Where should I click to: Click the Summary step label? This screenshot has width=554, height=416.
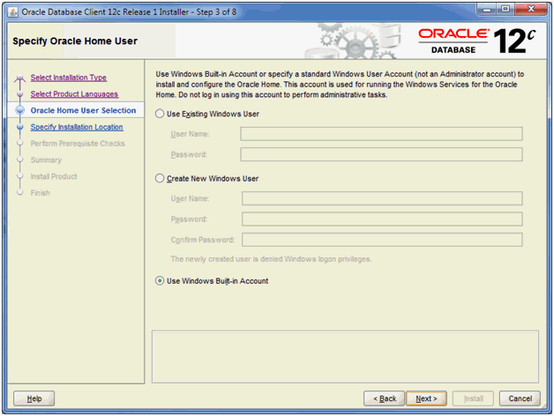(46, 160)
